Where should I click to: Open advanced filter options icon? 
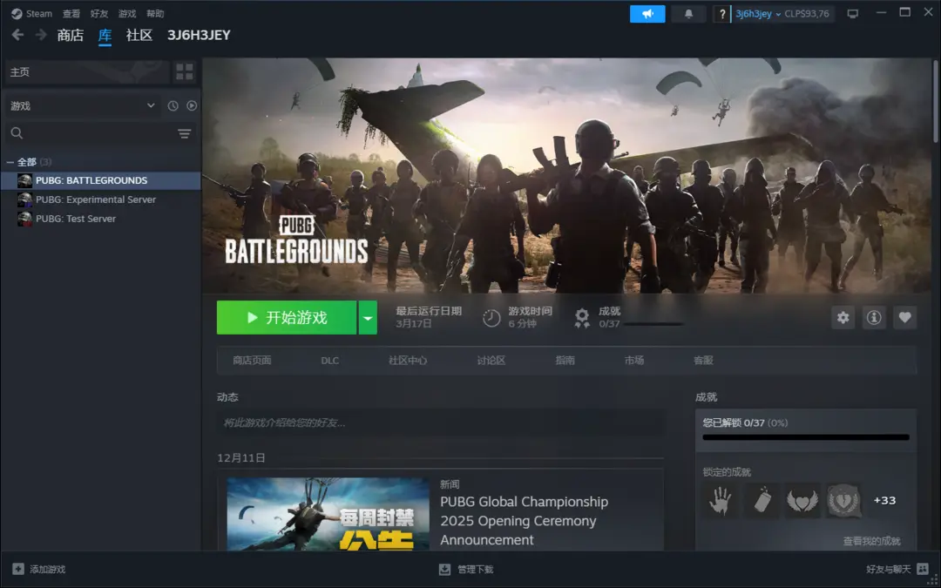point(184,133)
